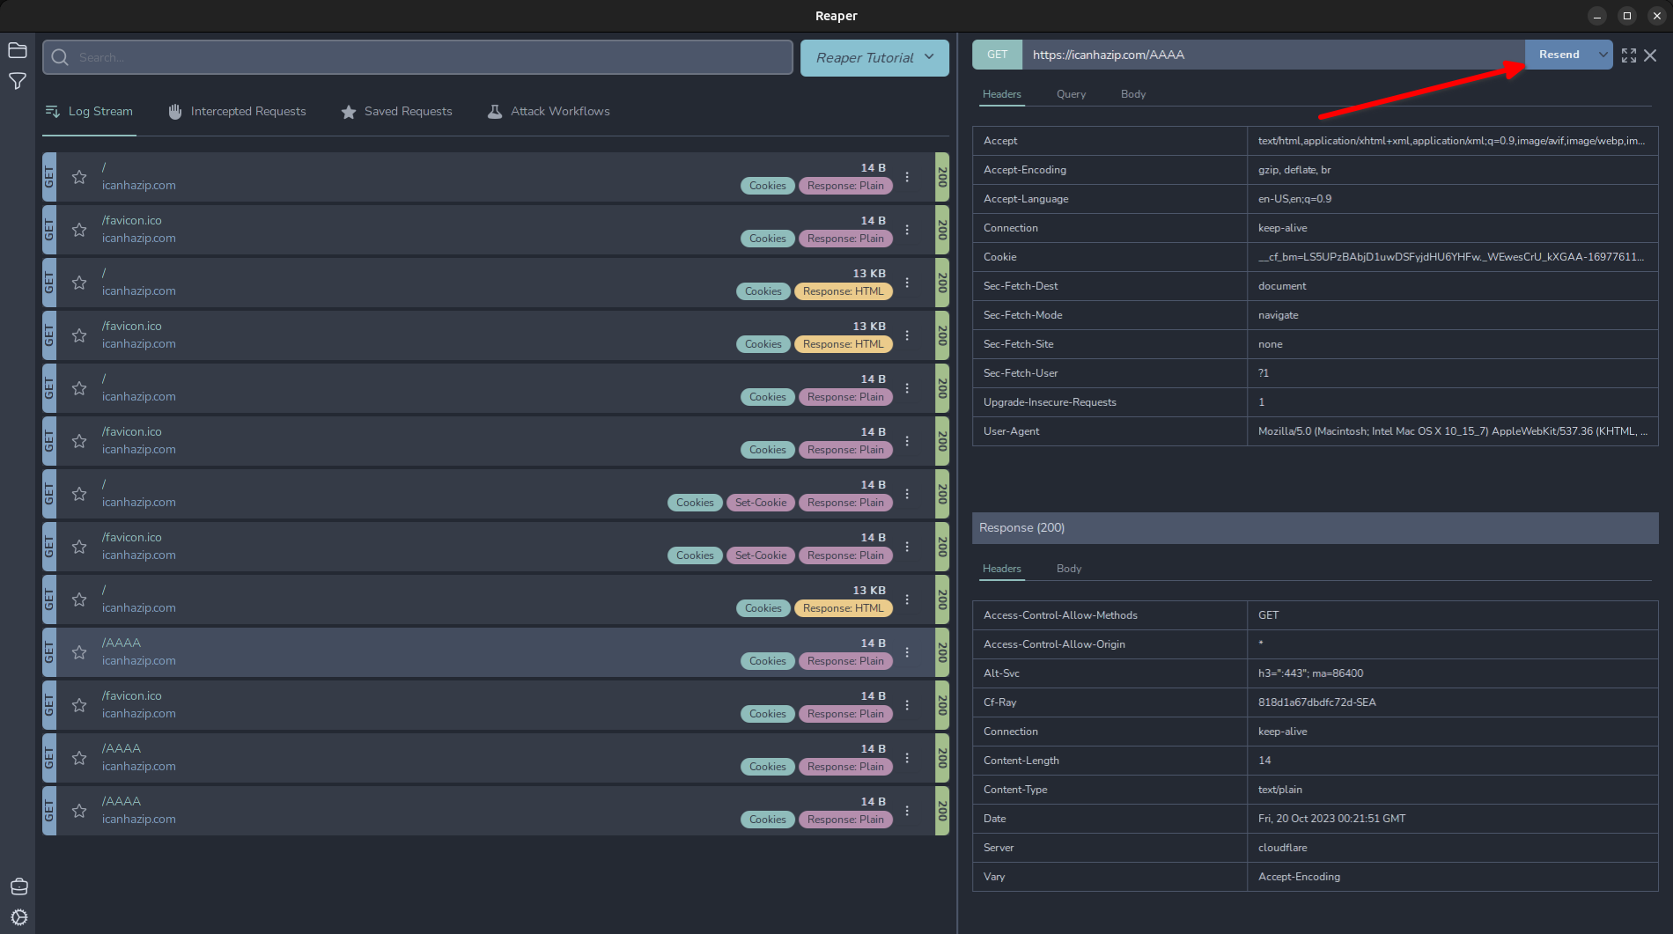Expand request panel to fullscreen

[1629, 55]
